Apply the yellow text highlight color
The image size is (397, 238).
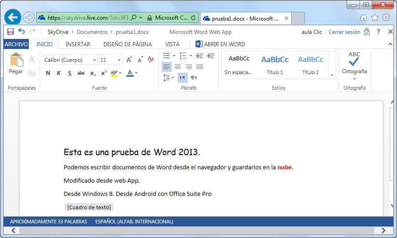pyautogui.click(x=114, y=73)
